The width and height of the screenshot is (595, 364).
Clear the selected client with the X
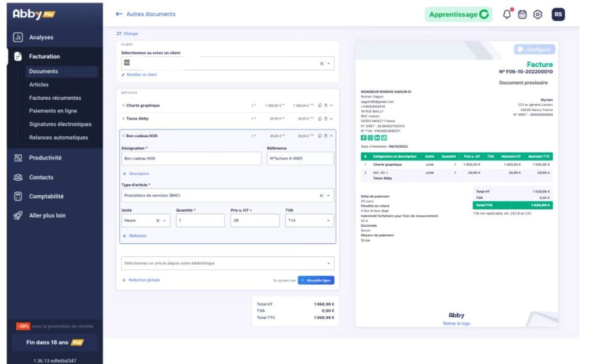coord(321,64)
